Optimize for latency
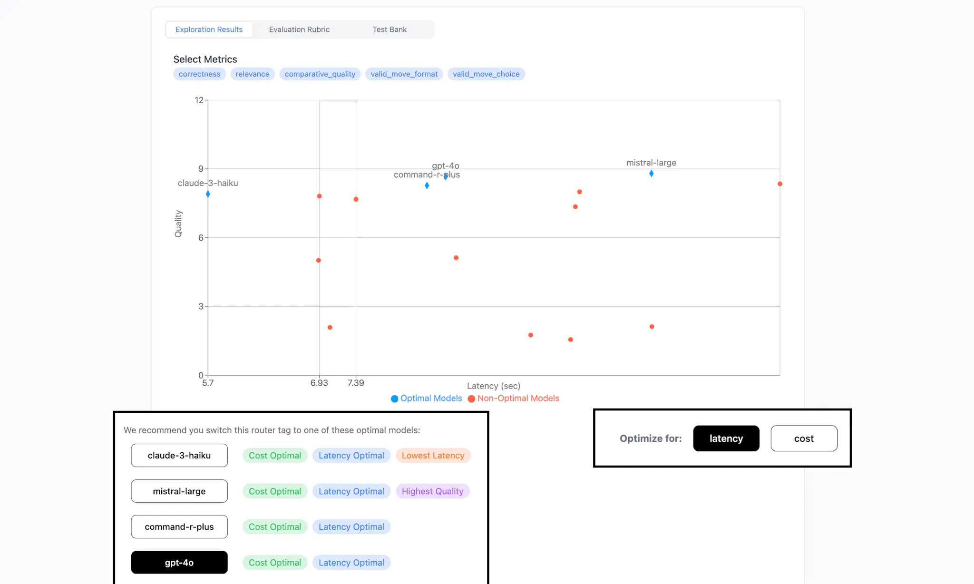This screenshot has height=584, width=974. 726,438
